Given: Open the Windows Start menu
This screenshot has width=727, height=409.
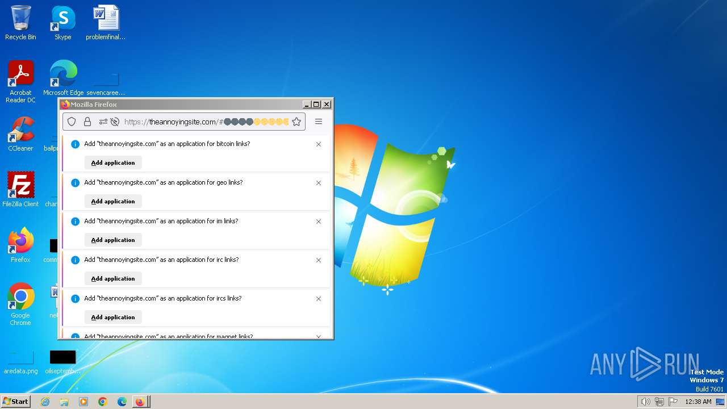Looking at the screenshot, I should coord(15,402).
